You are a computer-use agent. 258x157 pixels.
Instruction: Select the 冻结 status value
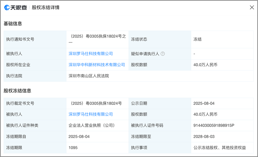coord(197,39)
